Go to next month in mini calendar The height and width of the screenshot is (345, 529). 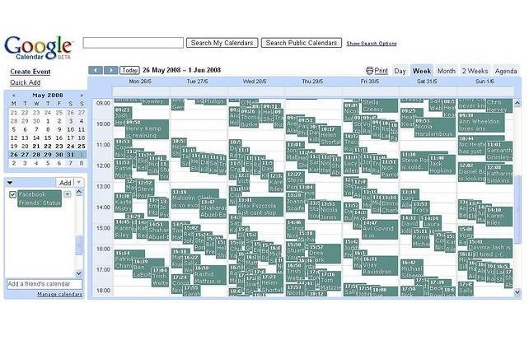tap(80, 95)
